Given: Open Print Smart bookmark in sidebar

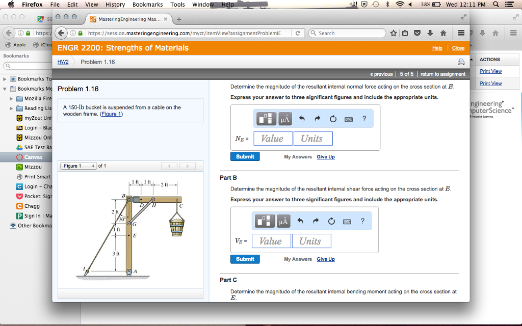Looking at the screenshot, I should click(x=33, y=177).
